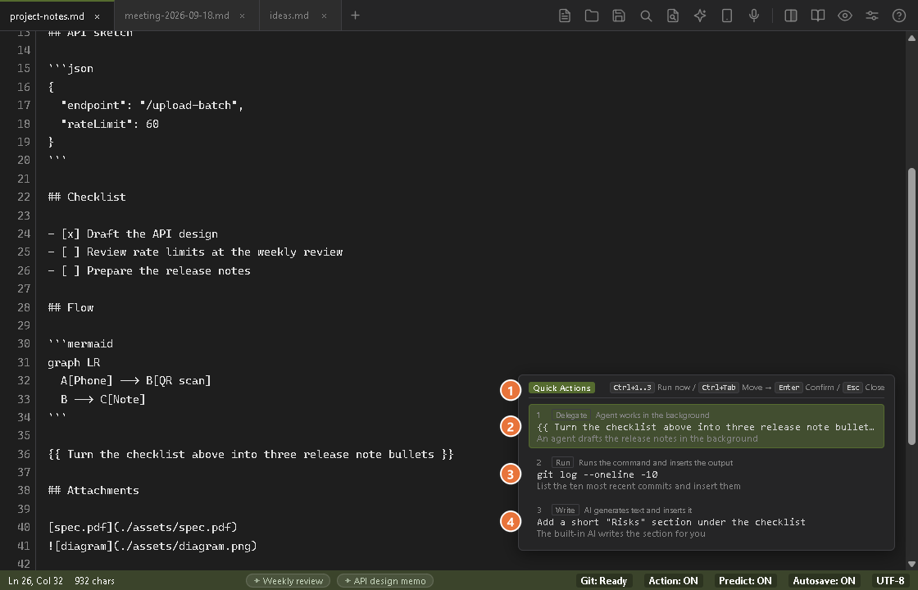This screenshot has width=918, height=590.
Task: Toggle Action: ON in the status bar
Action: (x=673, y=581)
